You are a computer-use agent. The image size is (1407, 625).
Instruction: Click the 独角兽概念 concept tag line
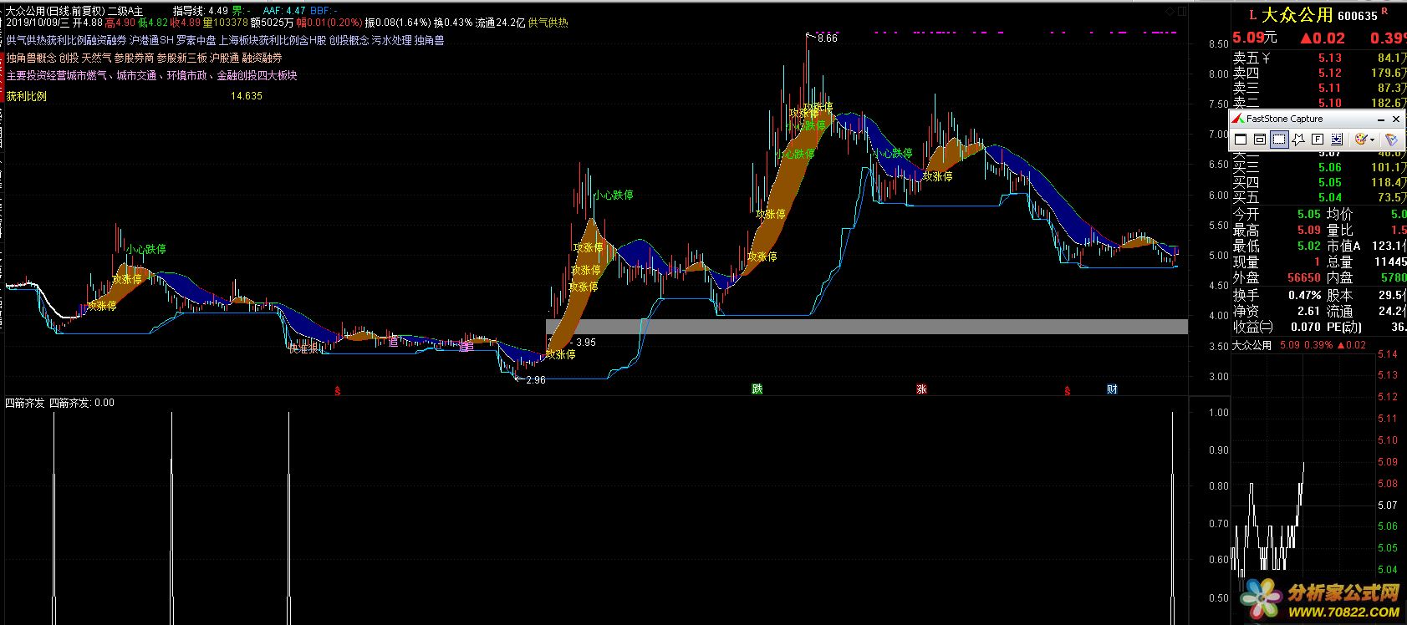point(144,58)
